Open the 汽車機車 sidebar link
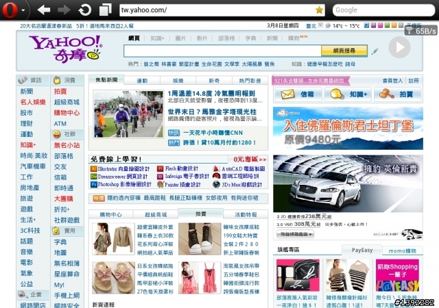Viewport: 439px width, 308px height. tap(33, 166)
